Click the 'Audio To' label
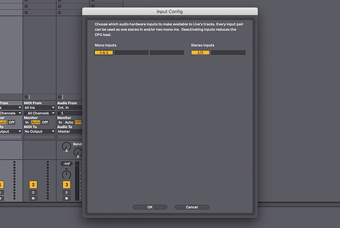The image size is (340, 228). (65, 127)
